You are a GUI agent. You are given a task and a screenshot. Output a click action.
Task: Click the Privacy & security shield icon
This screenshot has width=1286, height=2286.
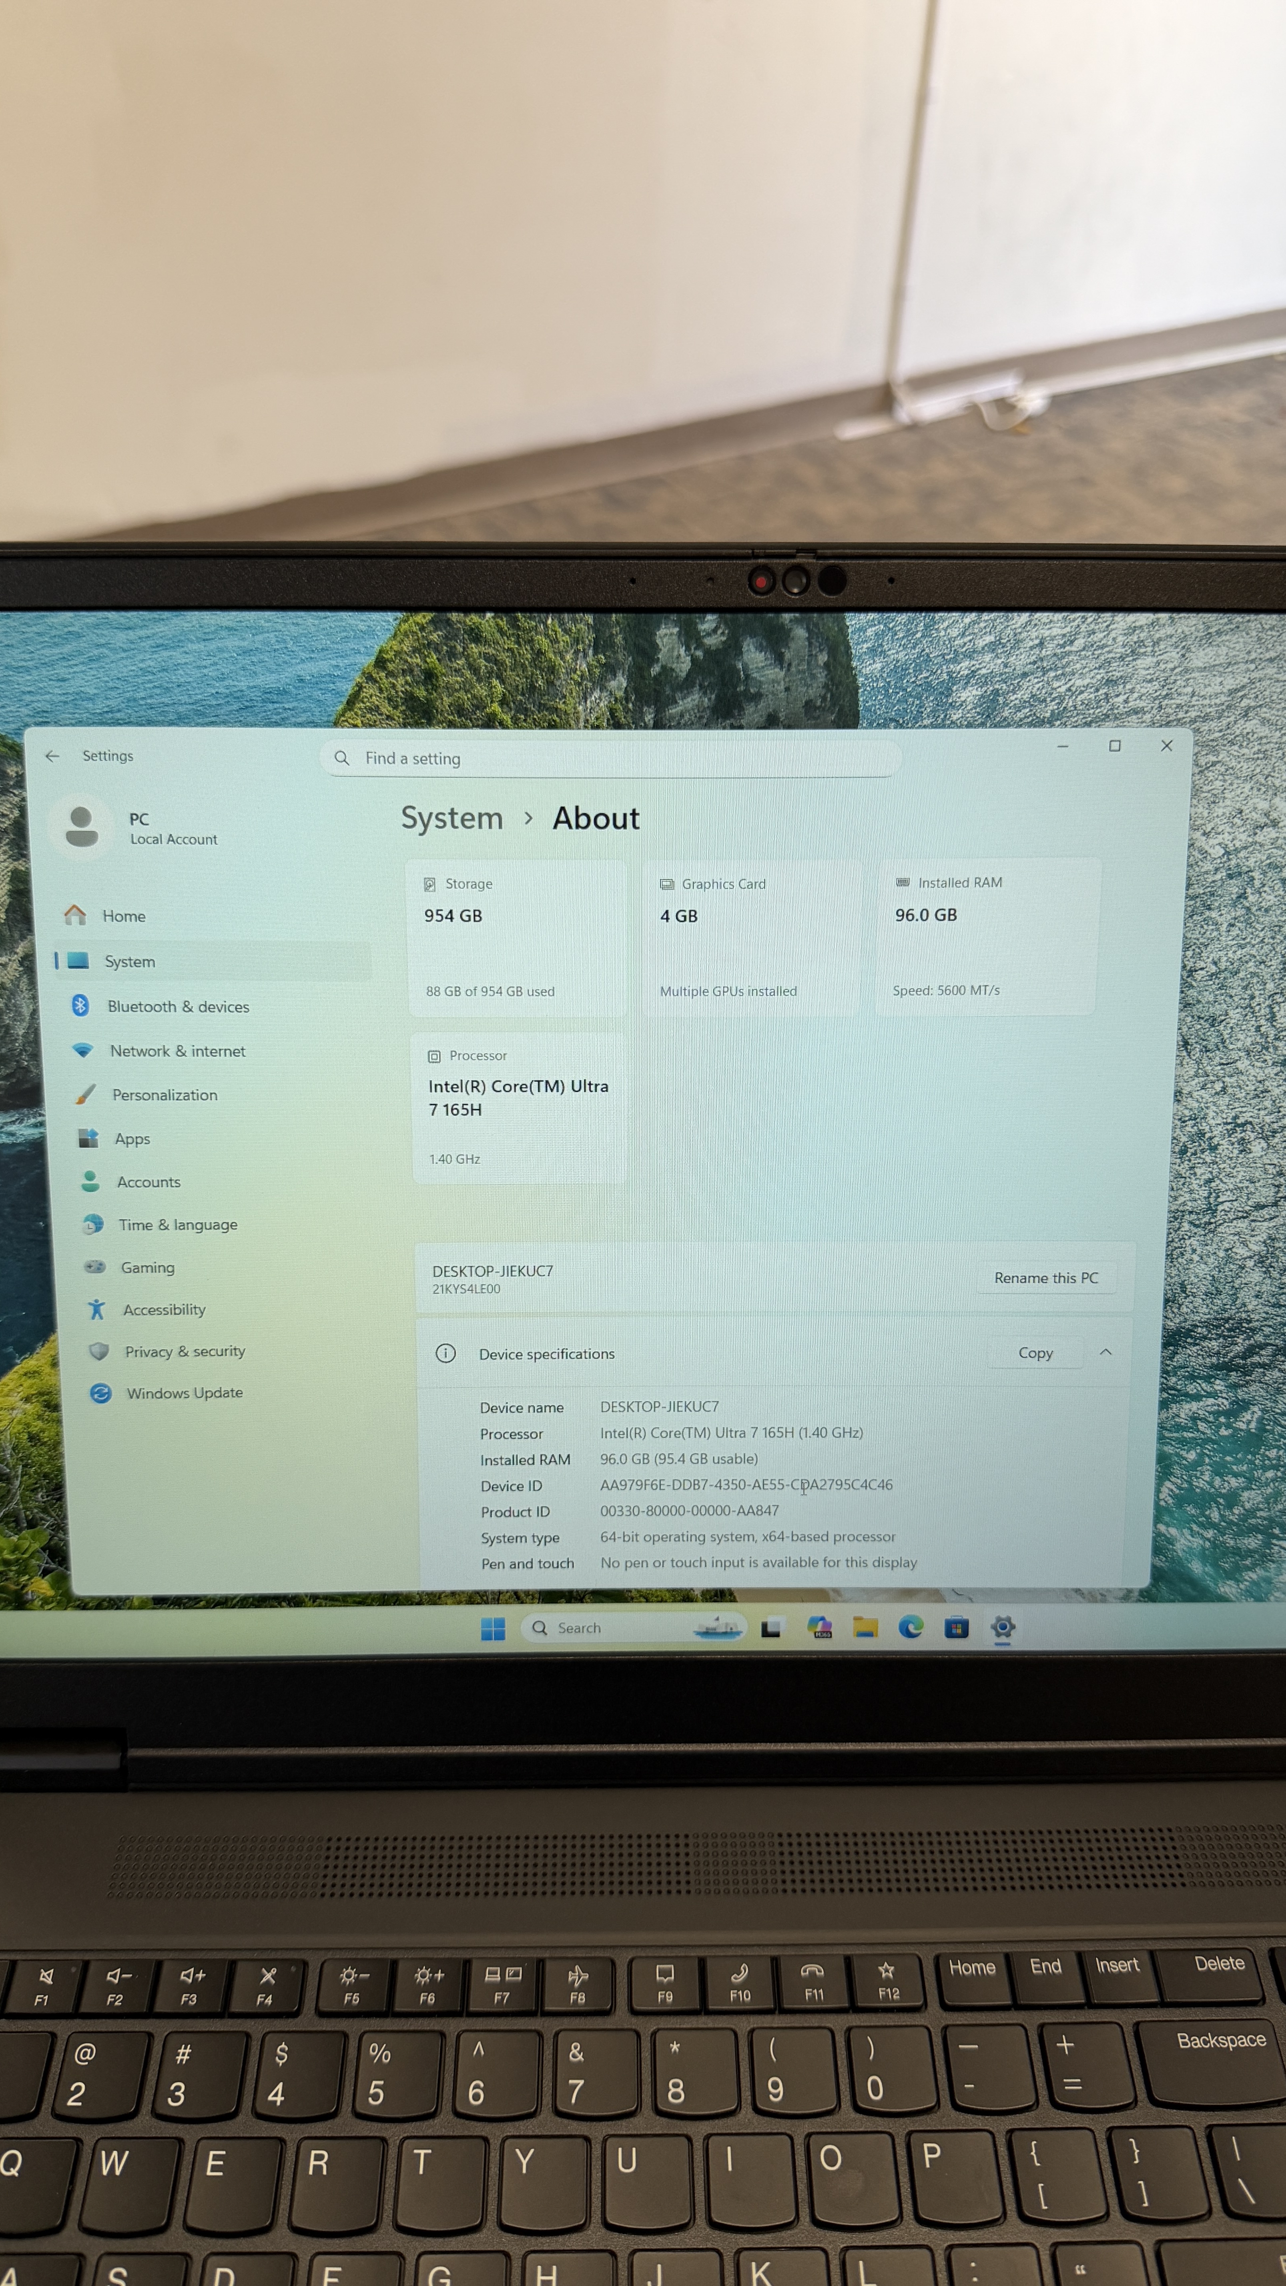pyautogui.click(x=98, y=1351)
